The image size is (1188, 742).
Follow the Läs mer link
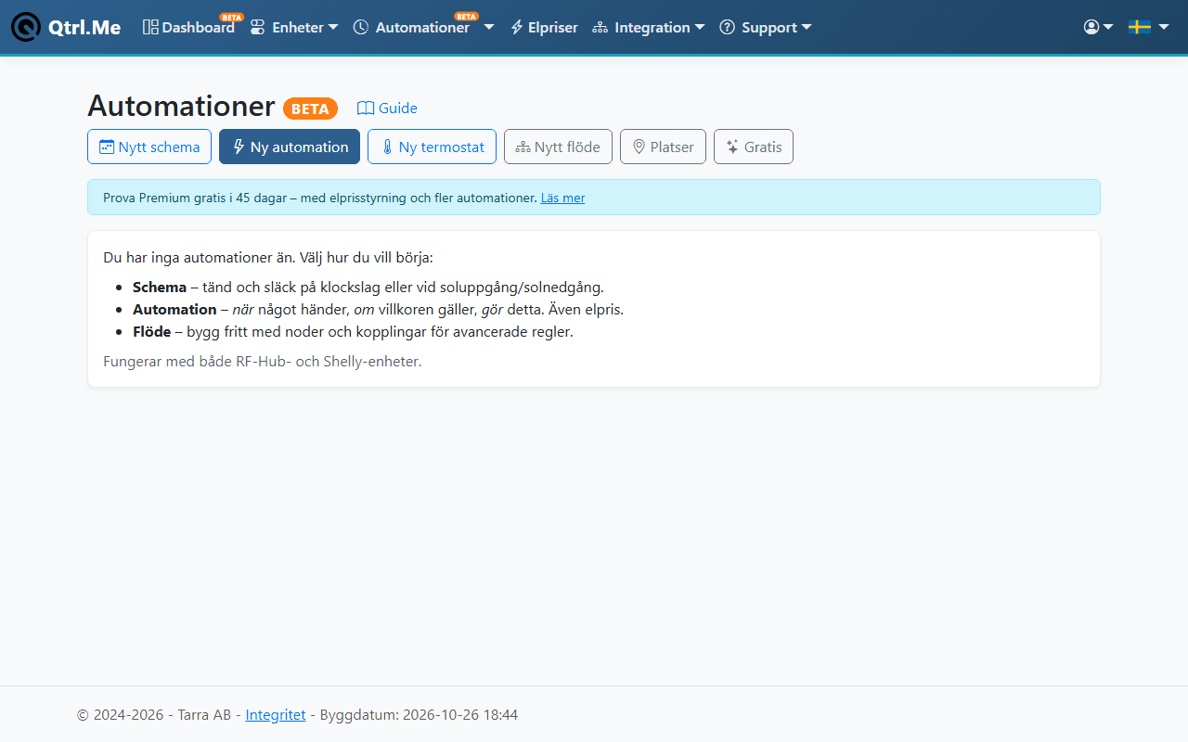(562, 198)
